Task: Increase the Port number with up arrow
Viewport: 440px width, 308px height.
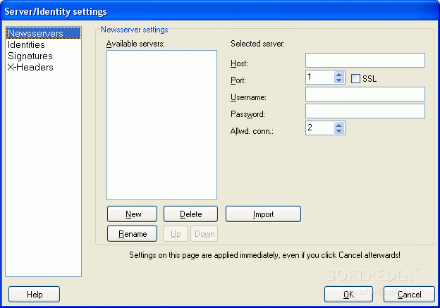Action: pyautogui.click(x=339, y=75)
